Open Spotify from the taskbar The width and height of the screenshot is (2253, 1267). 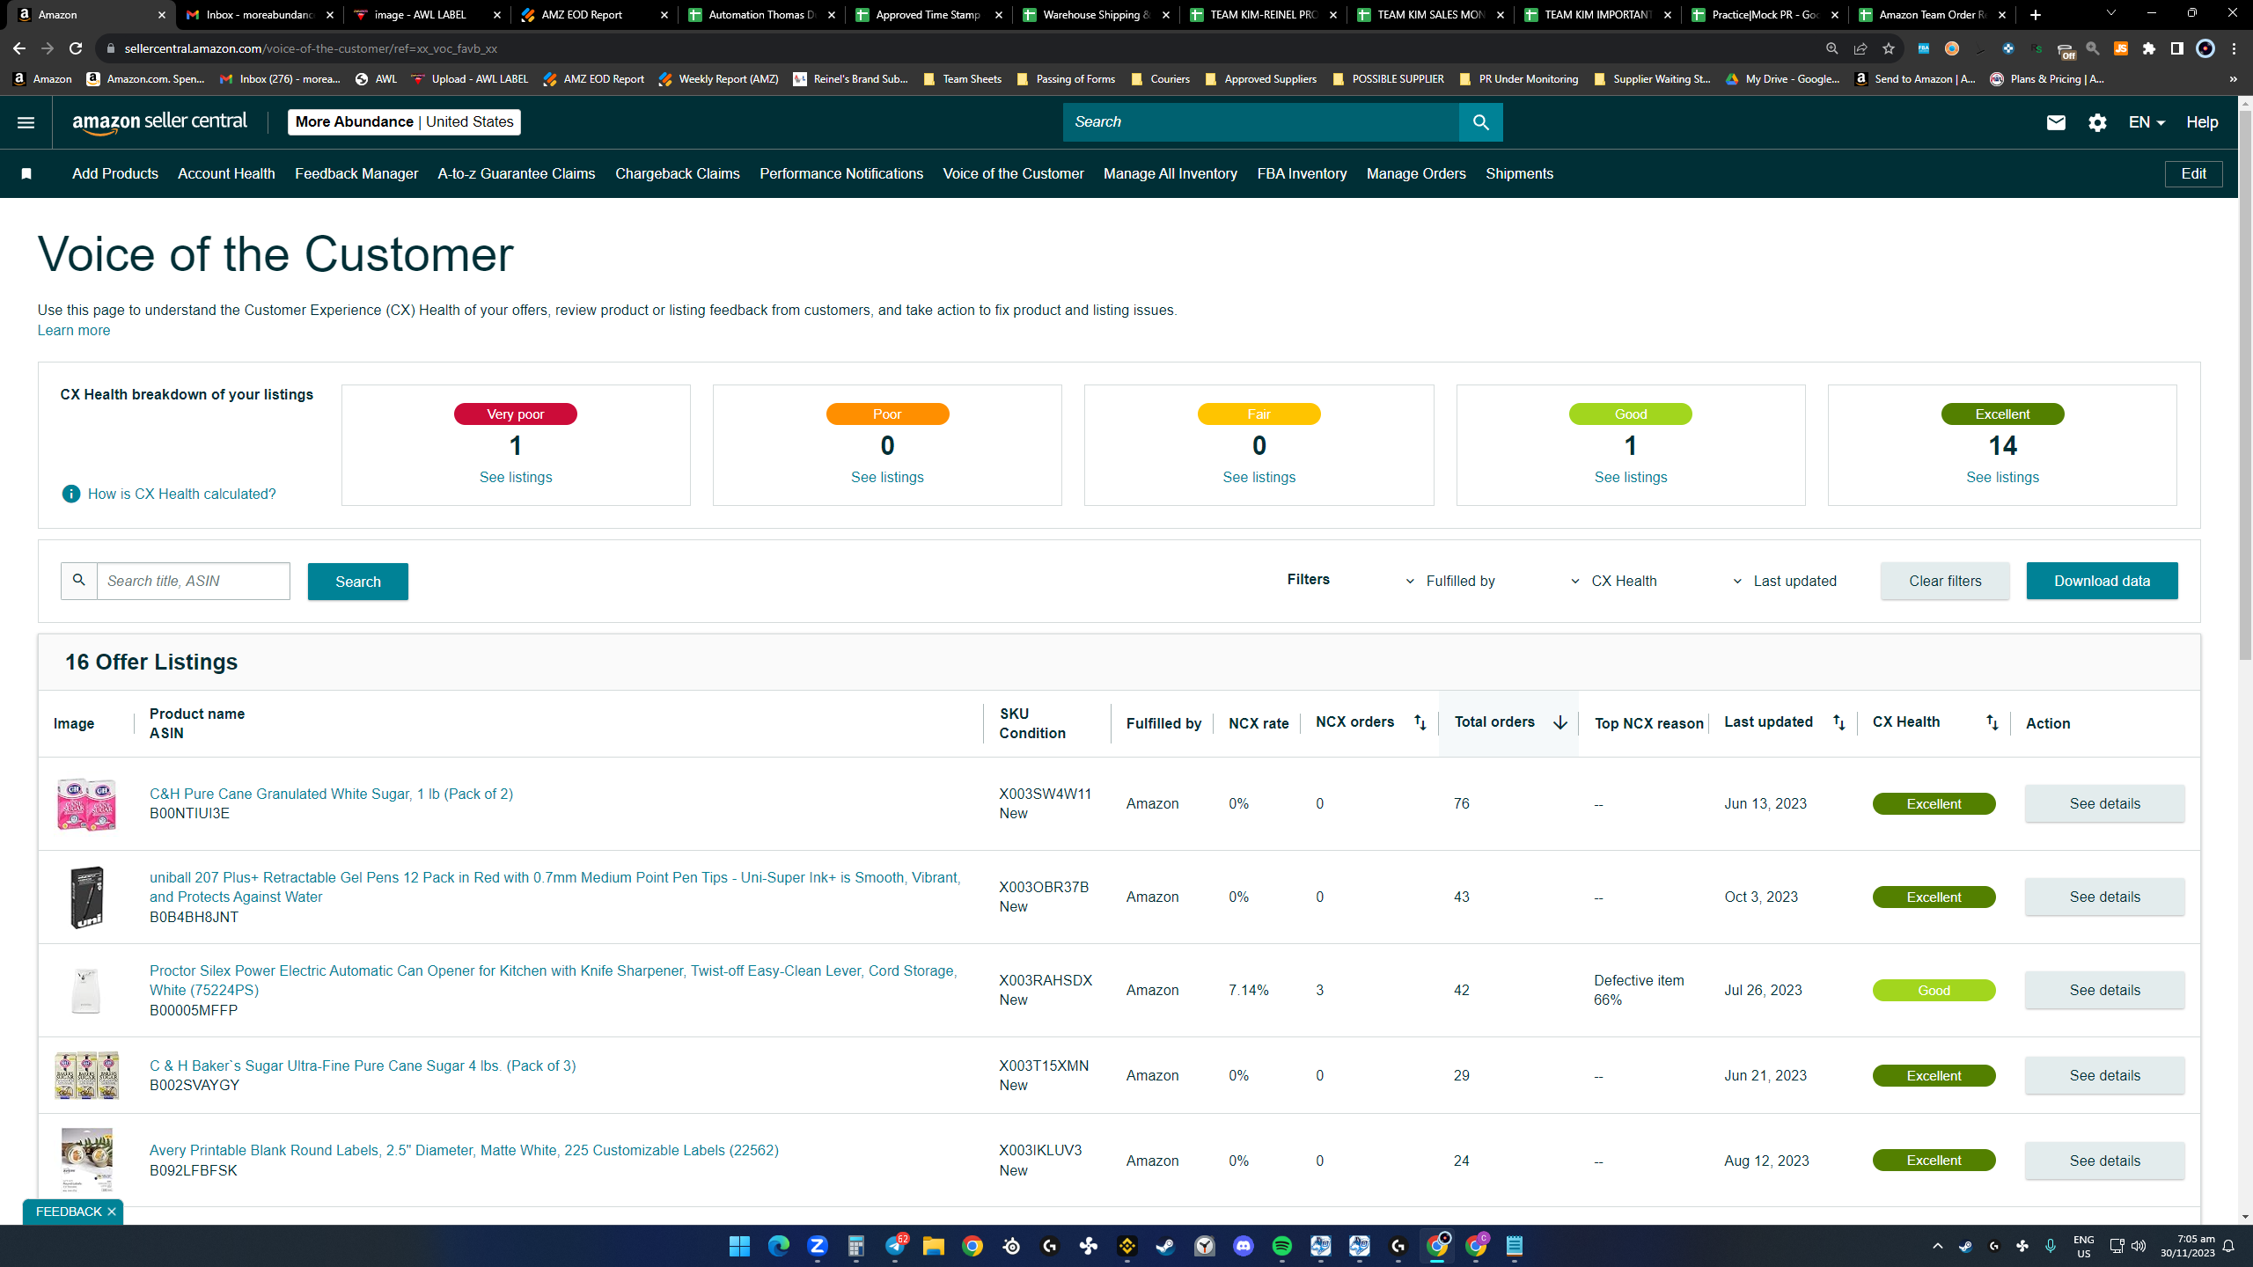pyautogui.click(x=1282, y=1246)
